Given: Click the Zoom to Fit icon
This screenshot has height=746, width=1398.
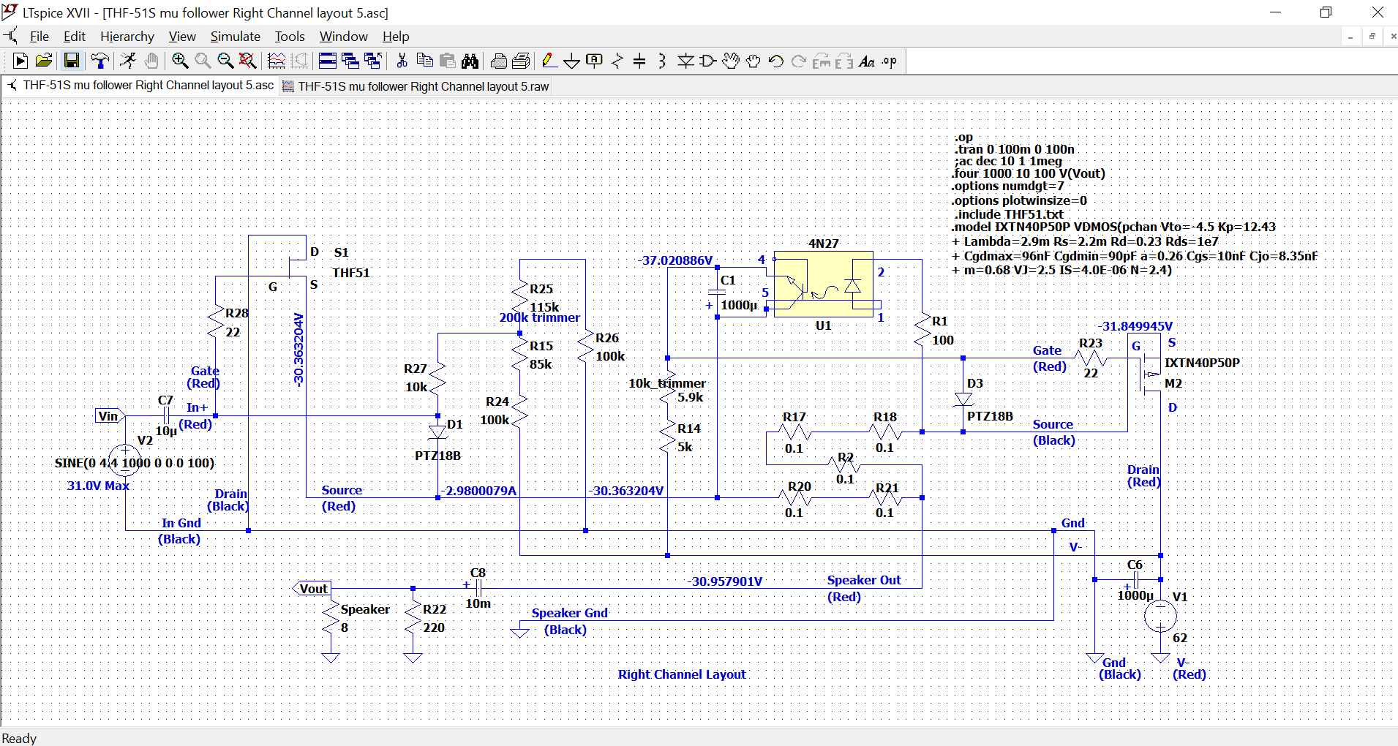Looking at the screenshot, I should coord(248,61).
